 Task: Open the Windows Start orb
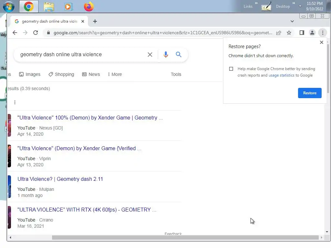[9, 6]
